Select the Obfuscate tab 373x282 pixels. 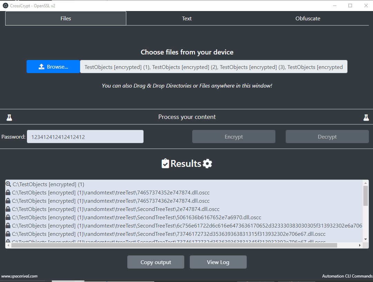click(308, 19)
